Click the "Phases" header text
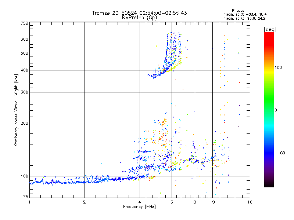Viewport: 294px width, 220px height. [x=238, y=11]
